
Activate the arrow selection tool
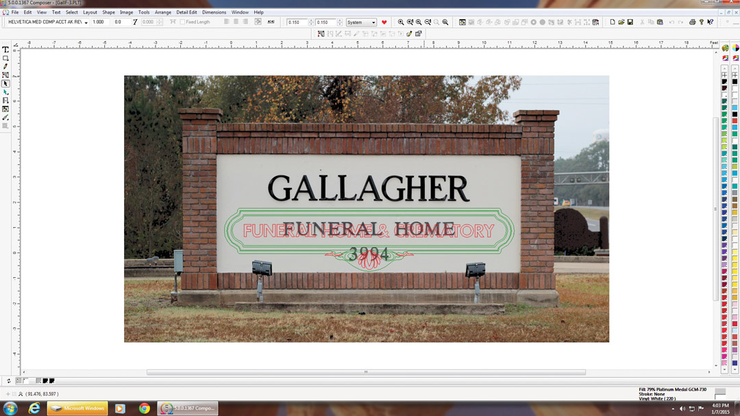(5, 83)
